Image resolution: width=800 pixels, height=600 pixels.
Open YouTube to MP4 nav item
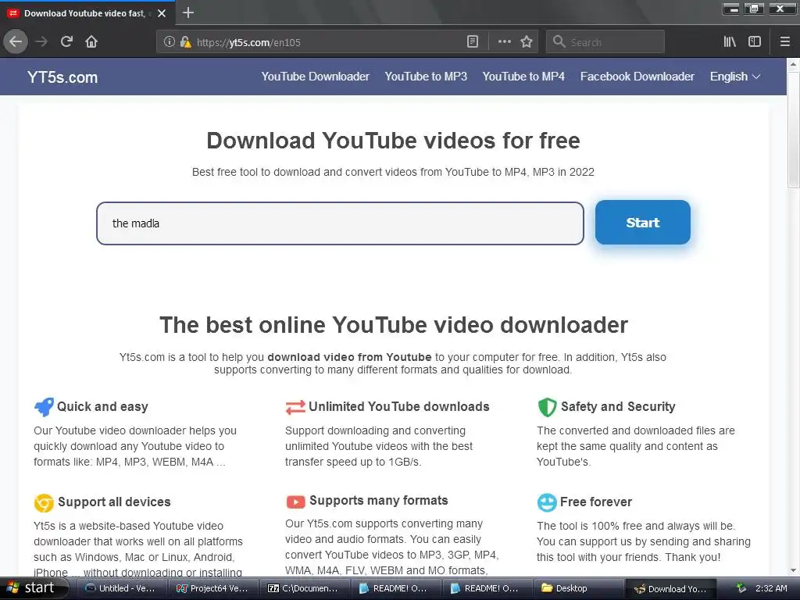point(523,77)
